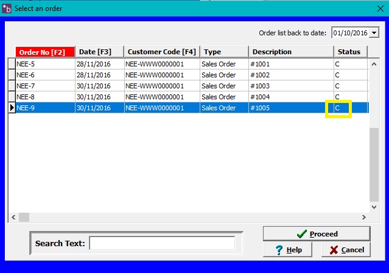Click the row selector for NEE-8

(x=12, y=97)
